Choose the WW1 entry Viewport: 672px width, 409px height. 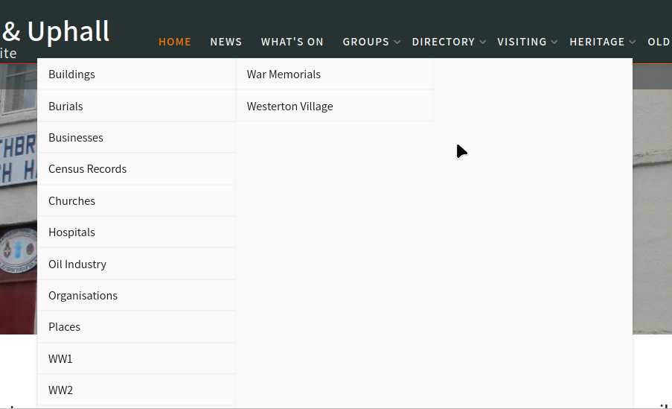tap(60, 359)
